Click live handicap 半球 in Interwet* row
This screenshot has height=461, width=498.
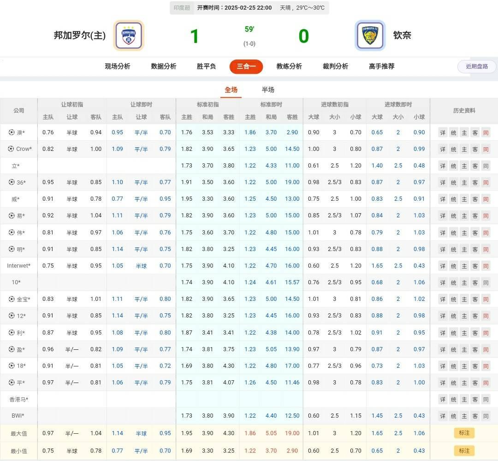tap(141, 266)
